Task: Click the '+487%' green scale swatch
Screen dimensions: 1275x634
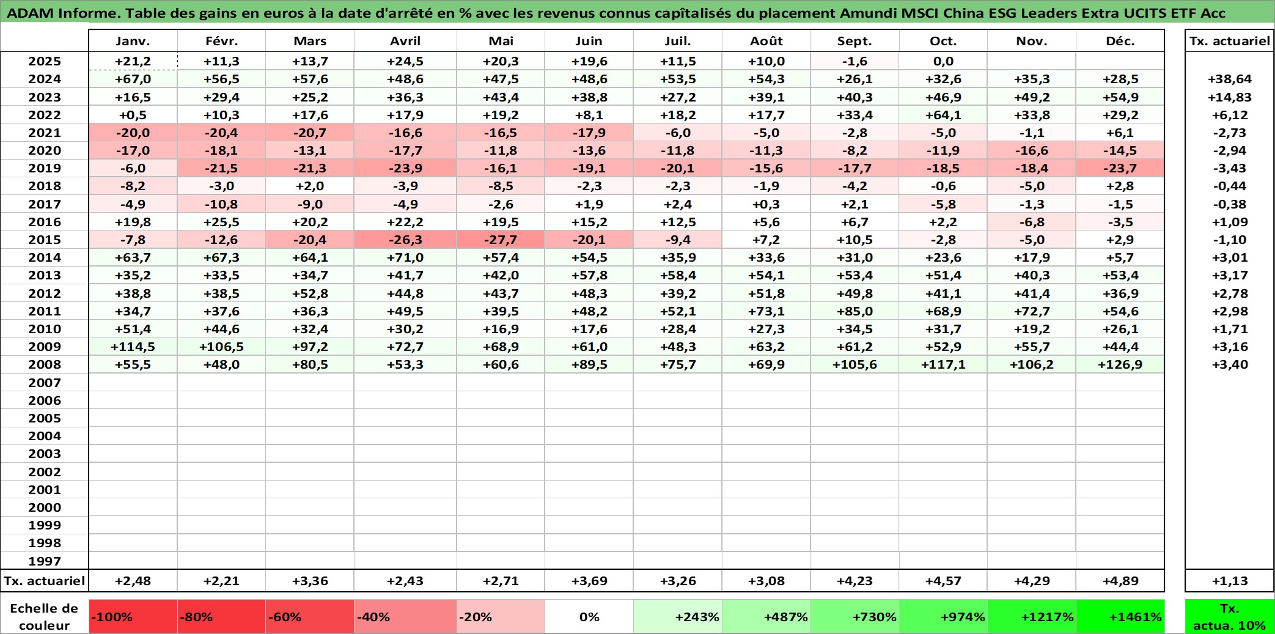Action: 766,616
